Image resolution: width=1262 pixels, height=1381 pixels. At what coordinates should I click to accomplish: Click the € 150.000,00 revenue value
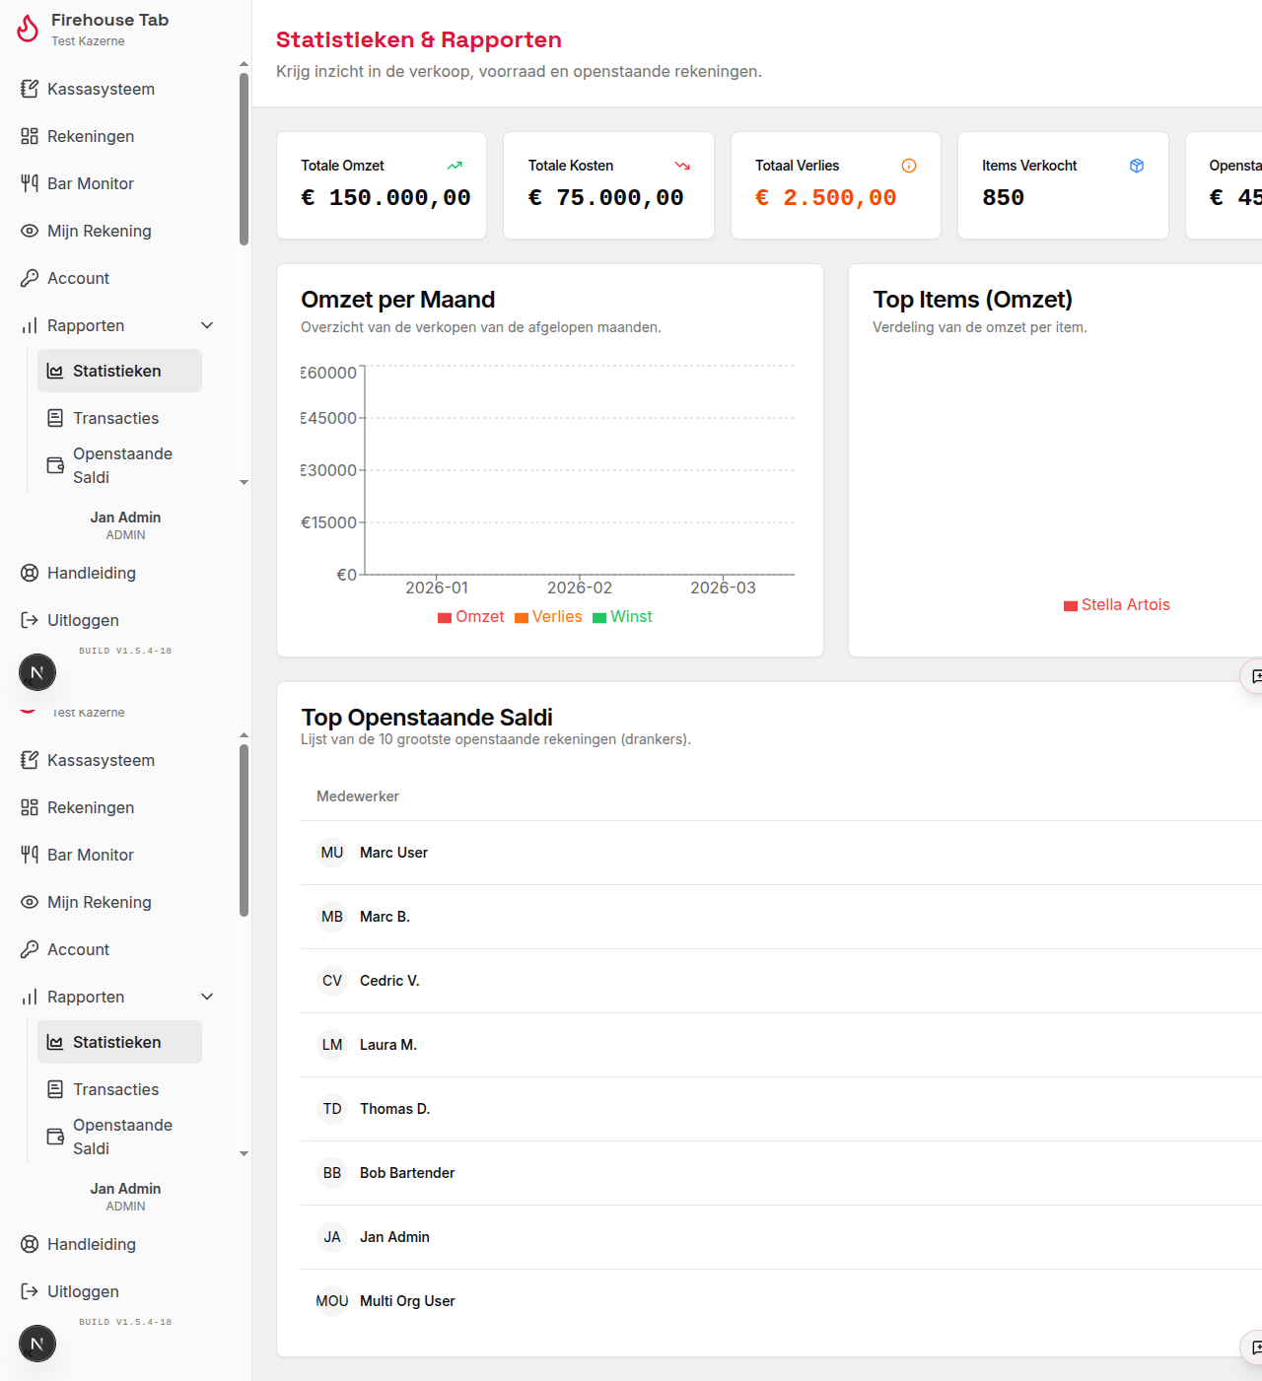386,198
